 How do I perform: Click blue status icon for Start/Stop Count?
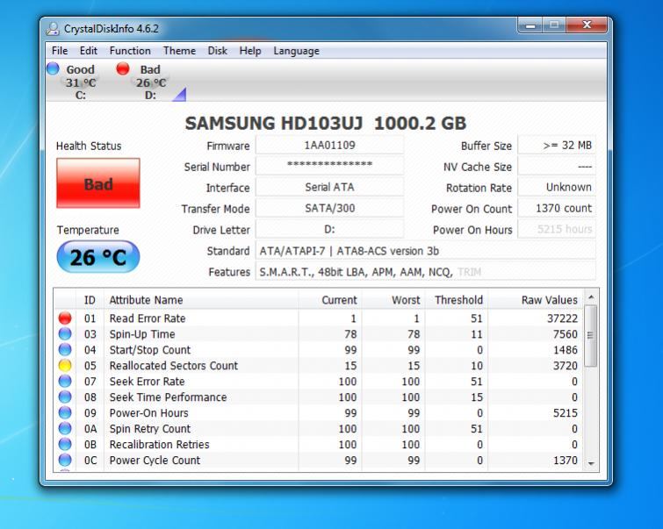coord(65,349)
